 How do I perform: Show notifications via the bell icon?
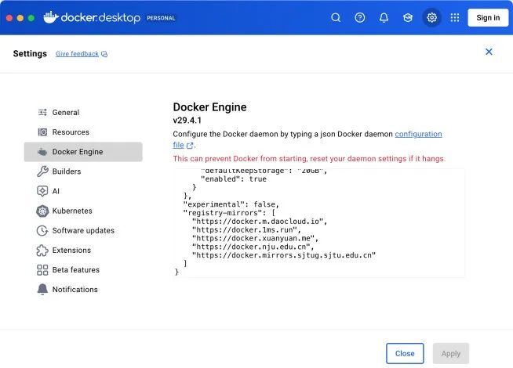point(384,18)
